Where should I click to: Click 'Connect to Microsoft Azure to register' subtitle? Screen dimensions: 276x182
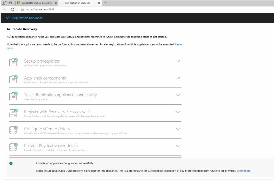64,116
